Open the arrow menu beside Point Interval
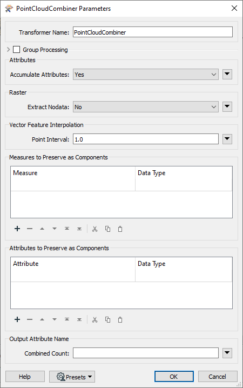 (x=227, y=139)
